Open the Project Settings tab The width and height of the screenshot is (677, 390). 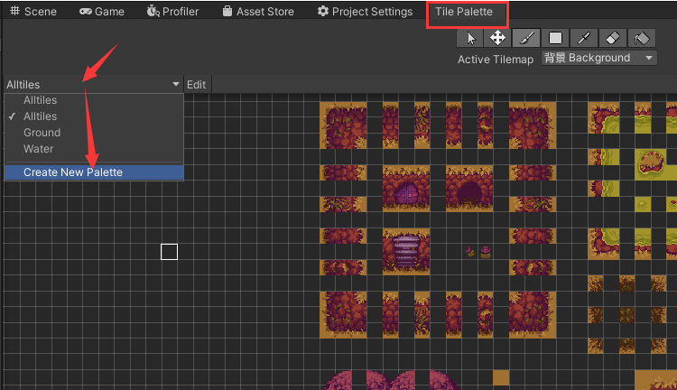coord(365,11)
